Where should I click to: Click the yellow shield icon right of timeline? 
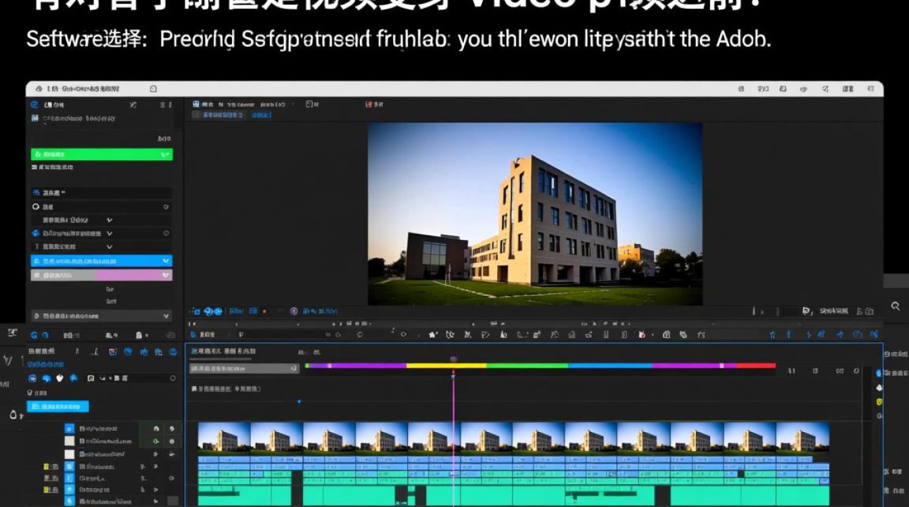point(879,402)
